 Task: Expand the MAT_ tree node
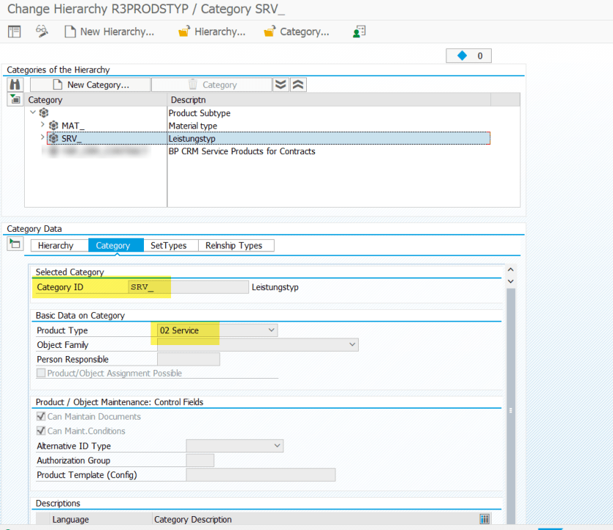click(42, 126)
